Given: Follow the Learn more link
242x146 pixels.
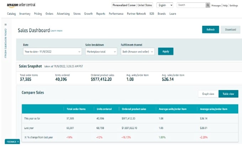Looking at the screenshot, I should pyautogui.click(x=57, y=31).
